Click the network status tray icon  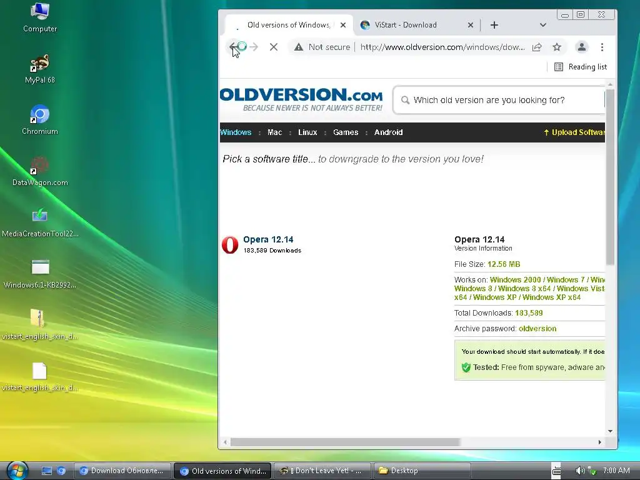click(x=592, y=471)
